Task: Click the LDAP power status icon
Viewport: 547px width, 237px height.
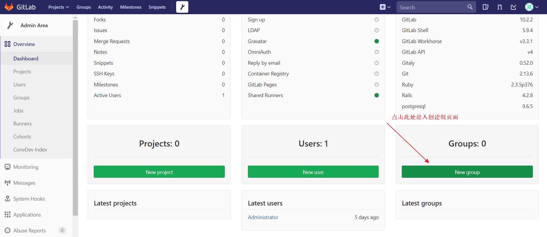Action: 376,30
